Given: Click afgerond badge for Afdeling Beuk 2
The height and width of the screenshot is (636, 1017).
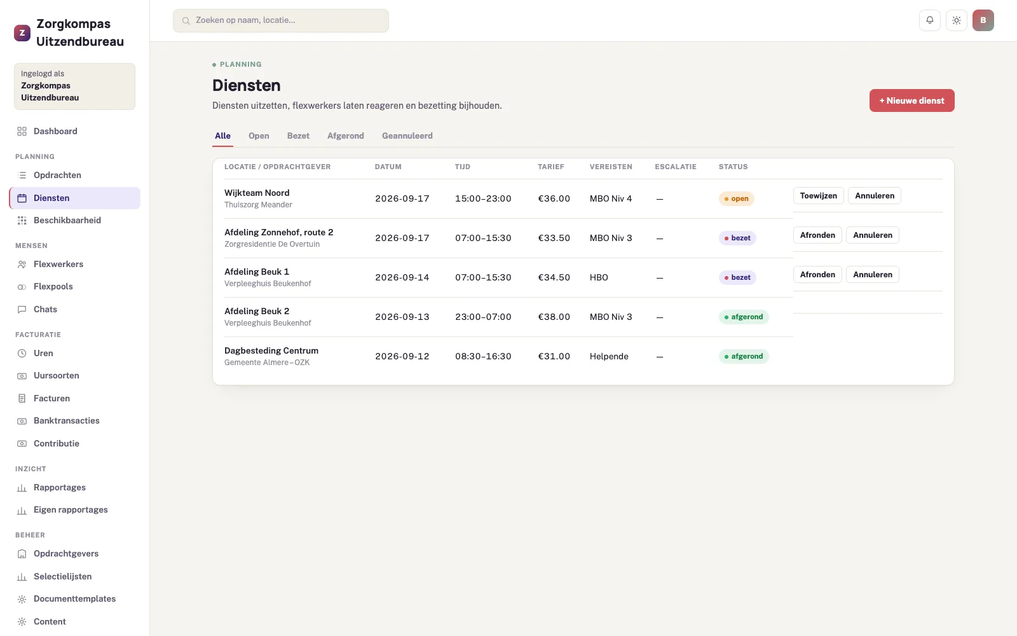Looking at the screenshot, I should click(x=744, y=317).
